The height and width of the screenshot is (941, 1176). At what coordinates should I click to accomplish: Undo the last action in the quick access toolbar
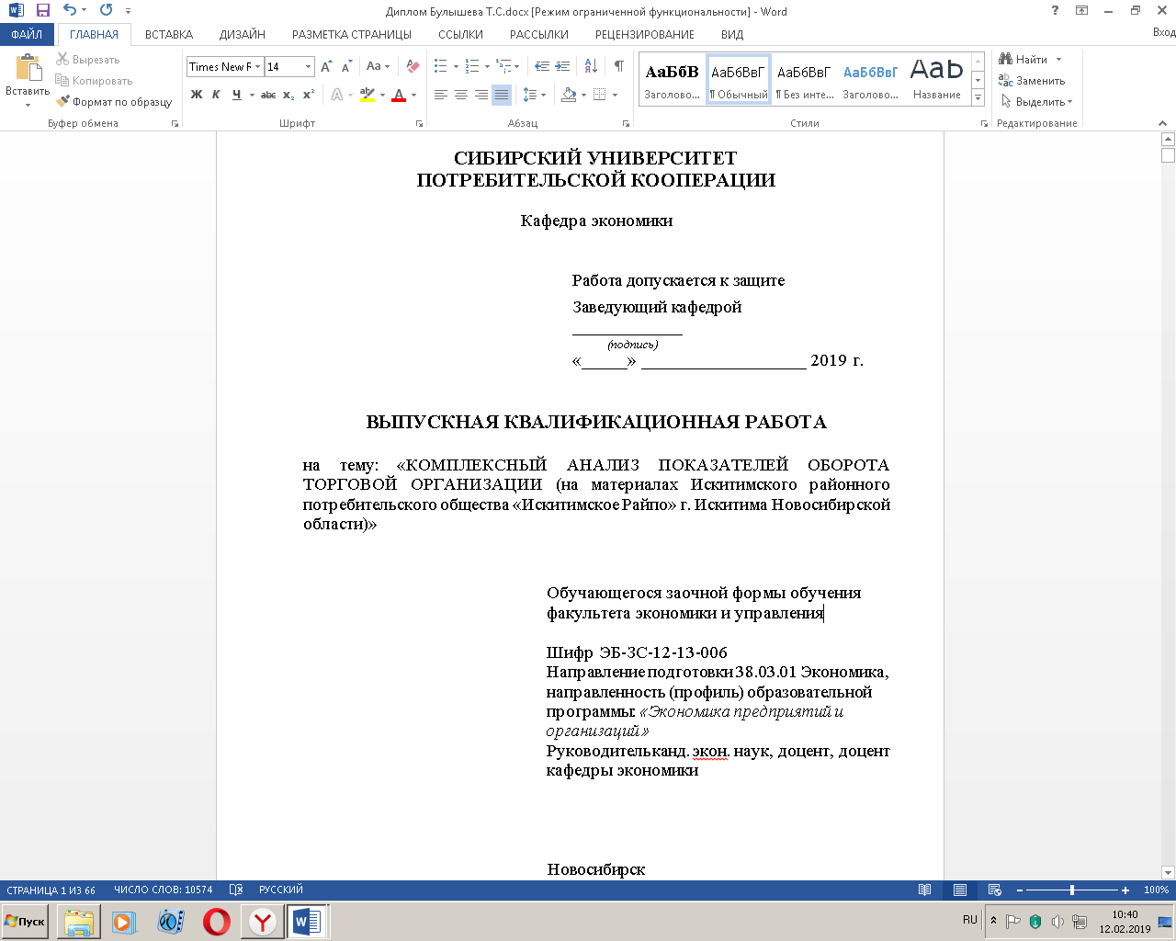coord(70,11)
